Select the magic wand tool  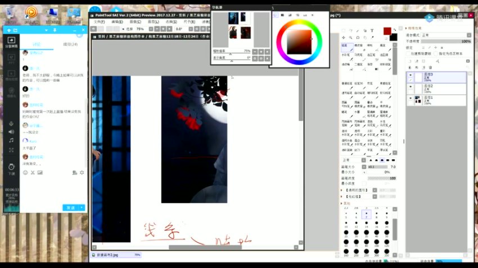coord(358,30)
